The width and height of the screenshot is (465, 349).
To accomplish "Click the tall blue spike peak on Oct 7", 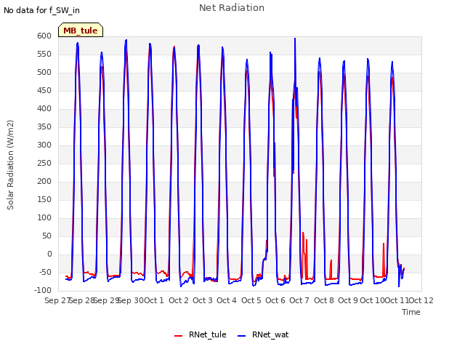I will [x=295, y=39].
